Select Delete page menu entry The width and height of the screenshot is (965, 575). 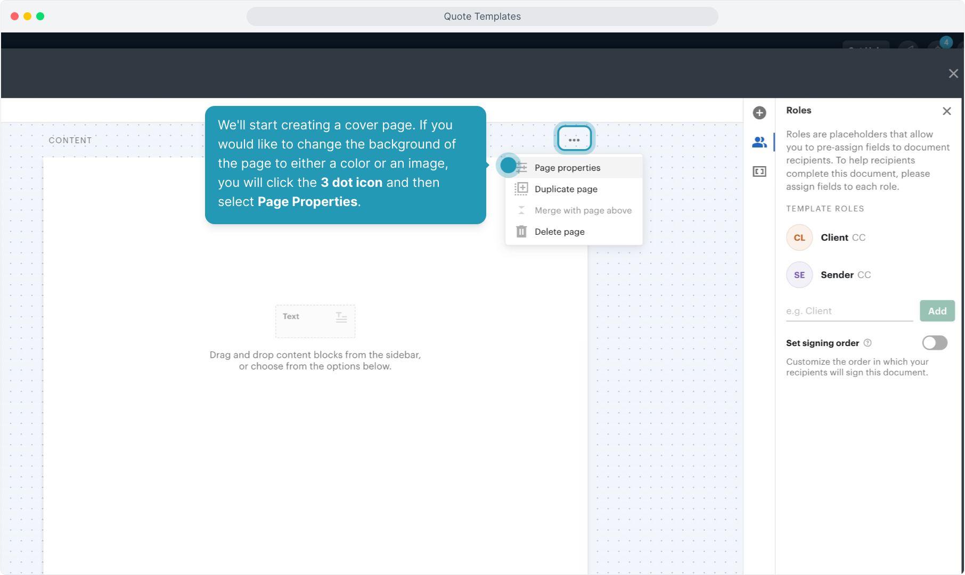point(574,232)
